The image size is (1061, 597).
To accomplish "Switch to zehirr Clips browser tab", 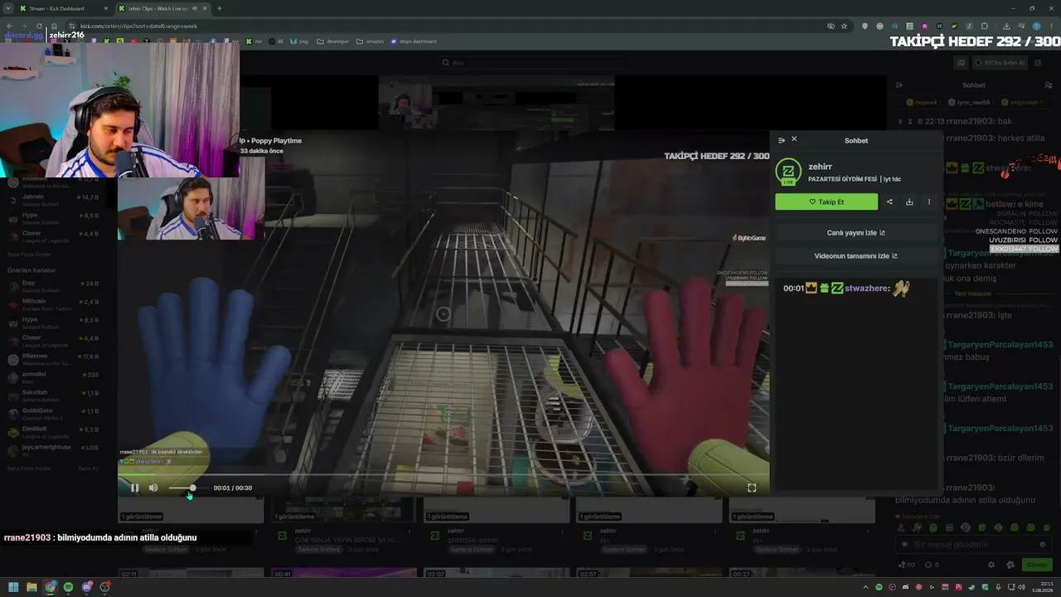I will click(162, 8).
